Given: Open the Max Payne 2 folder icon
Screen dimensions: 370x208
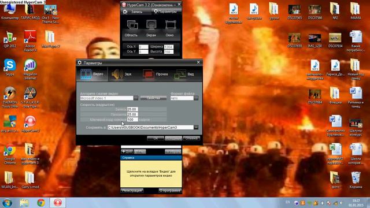Looking at the screenshot, I should [50, 40].
